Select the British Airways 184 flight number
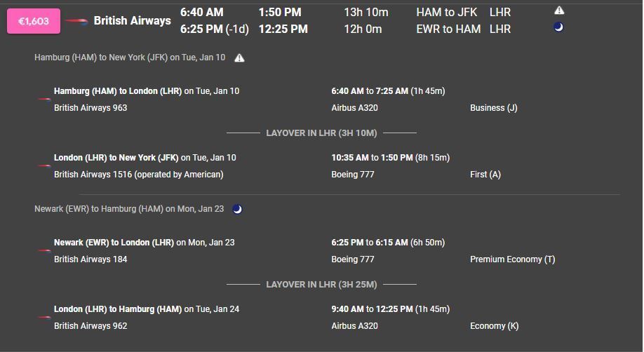This screenshot has height=352, width=644. click(90, 259)
